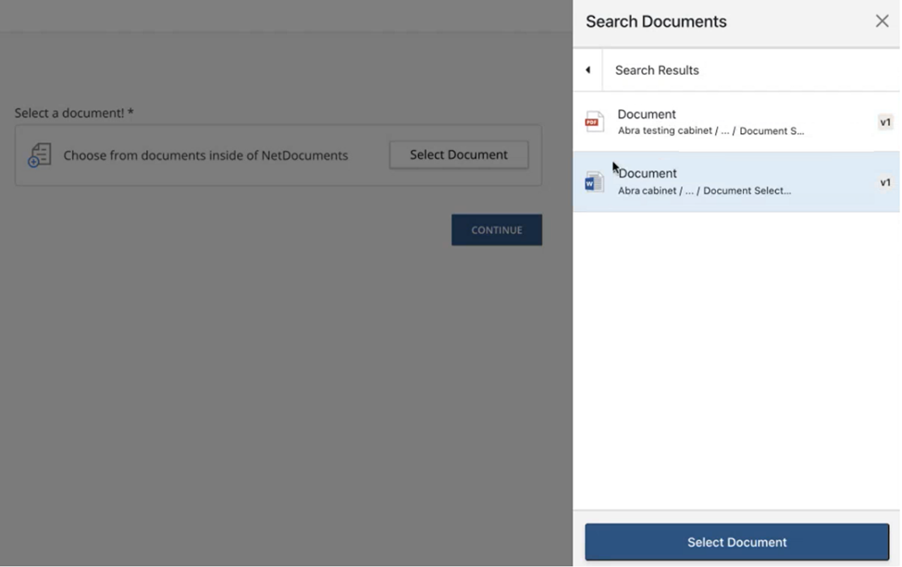Click the 'Search Results' heading
The image size is (902, 567).
coord(657,70)
